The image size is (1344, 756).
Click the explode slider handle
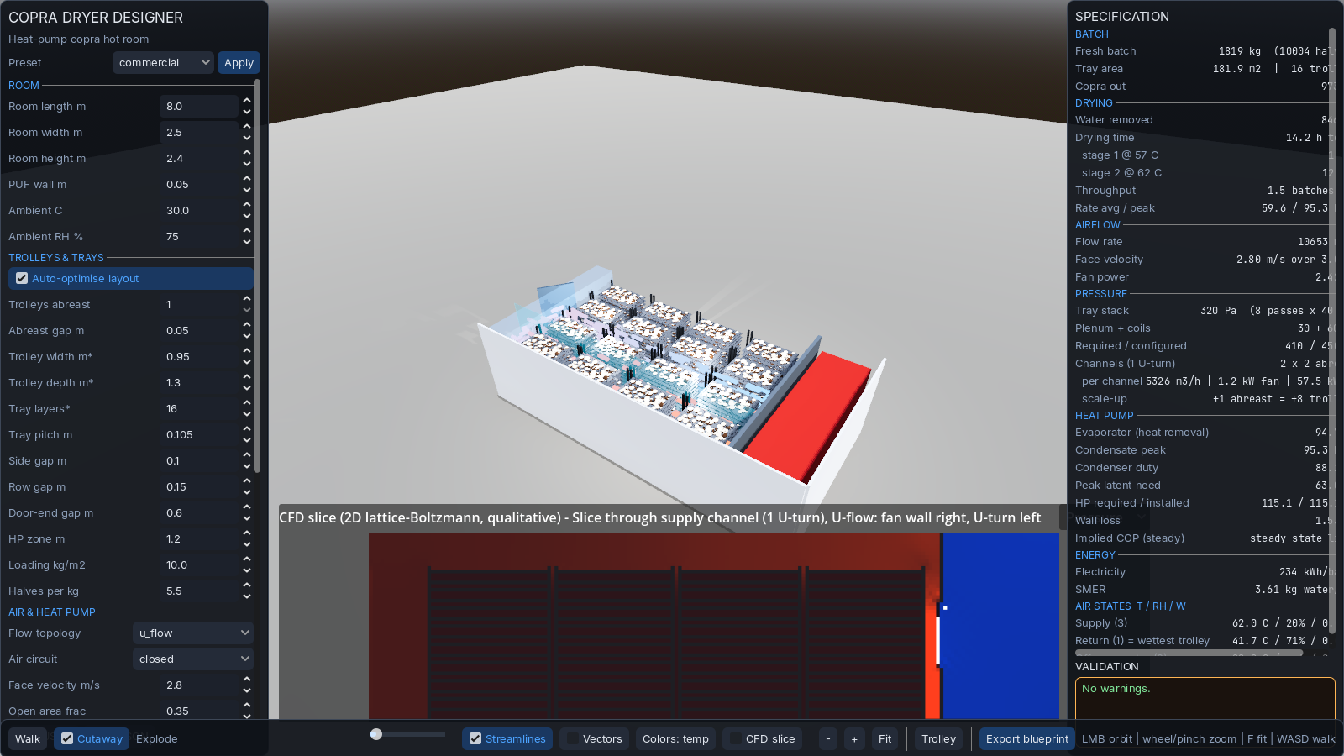coord(376,734)
